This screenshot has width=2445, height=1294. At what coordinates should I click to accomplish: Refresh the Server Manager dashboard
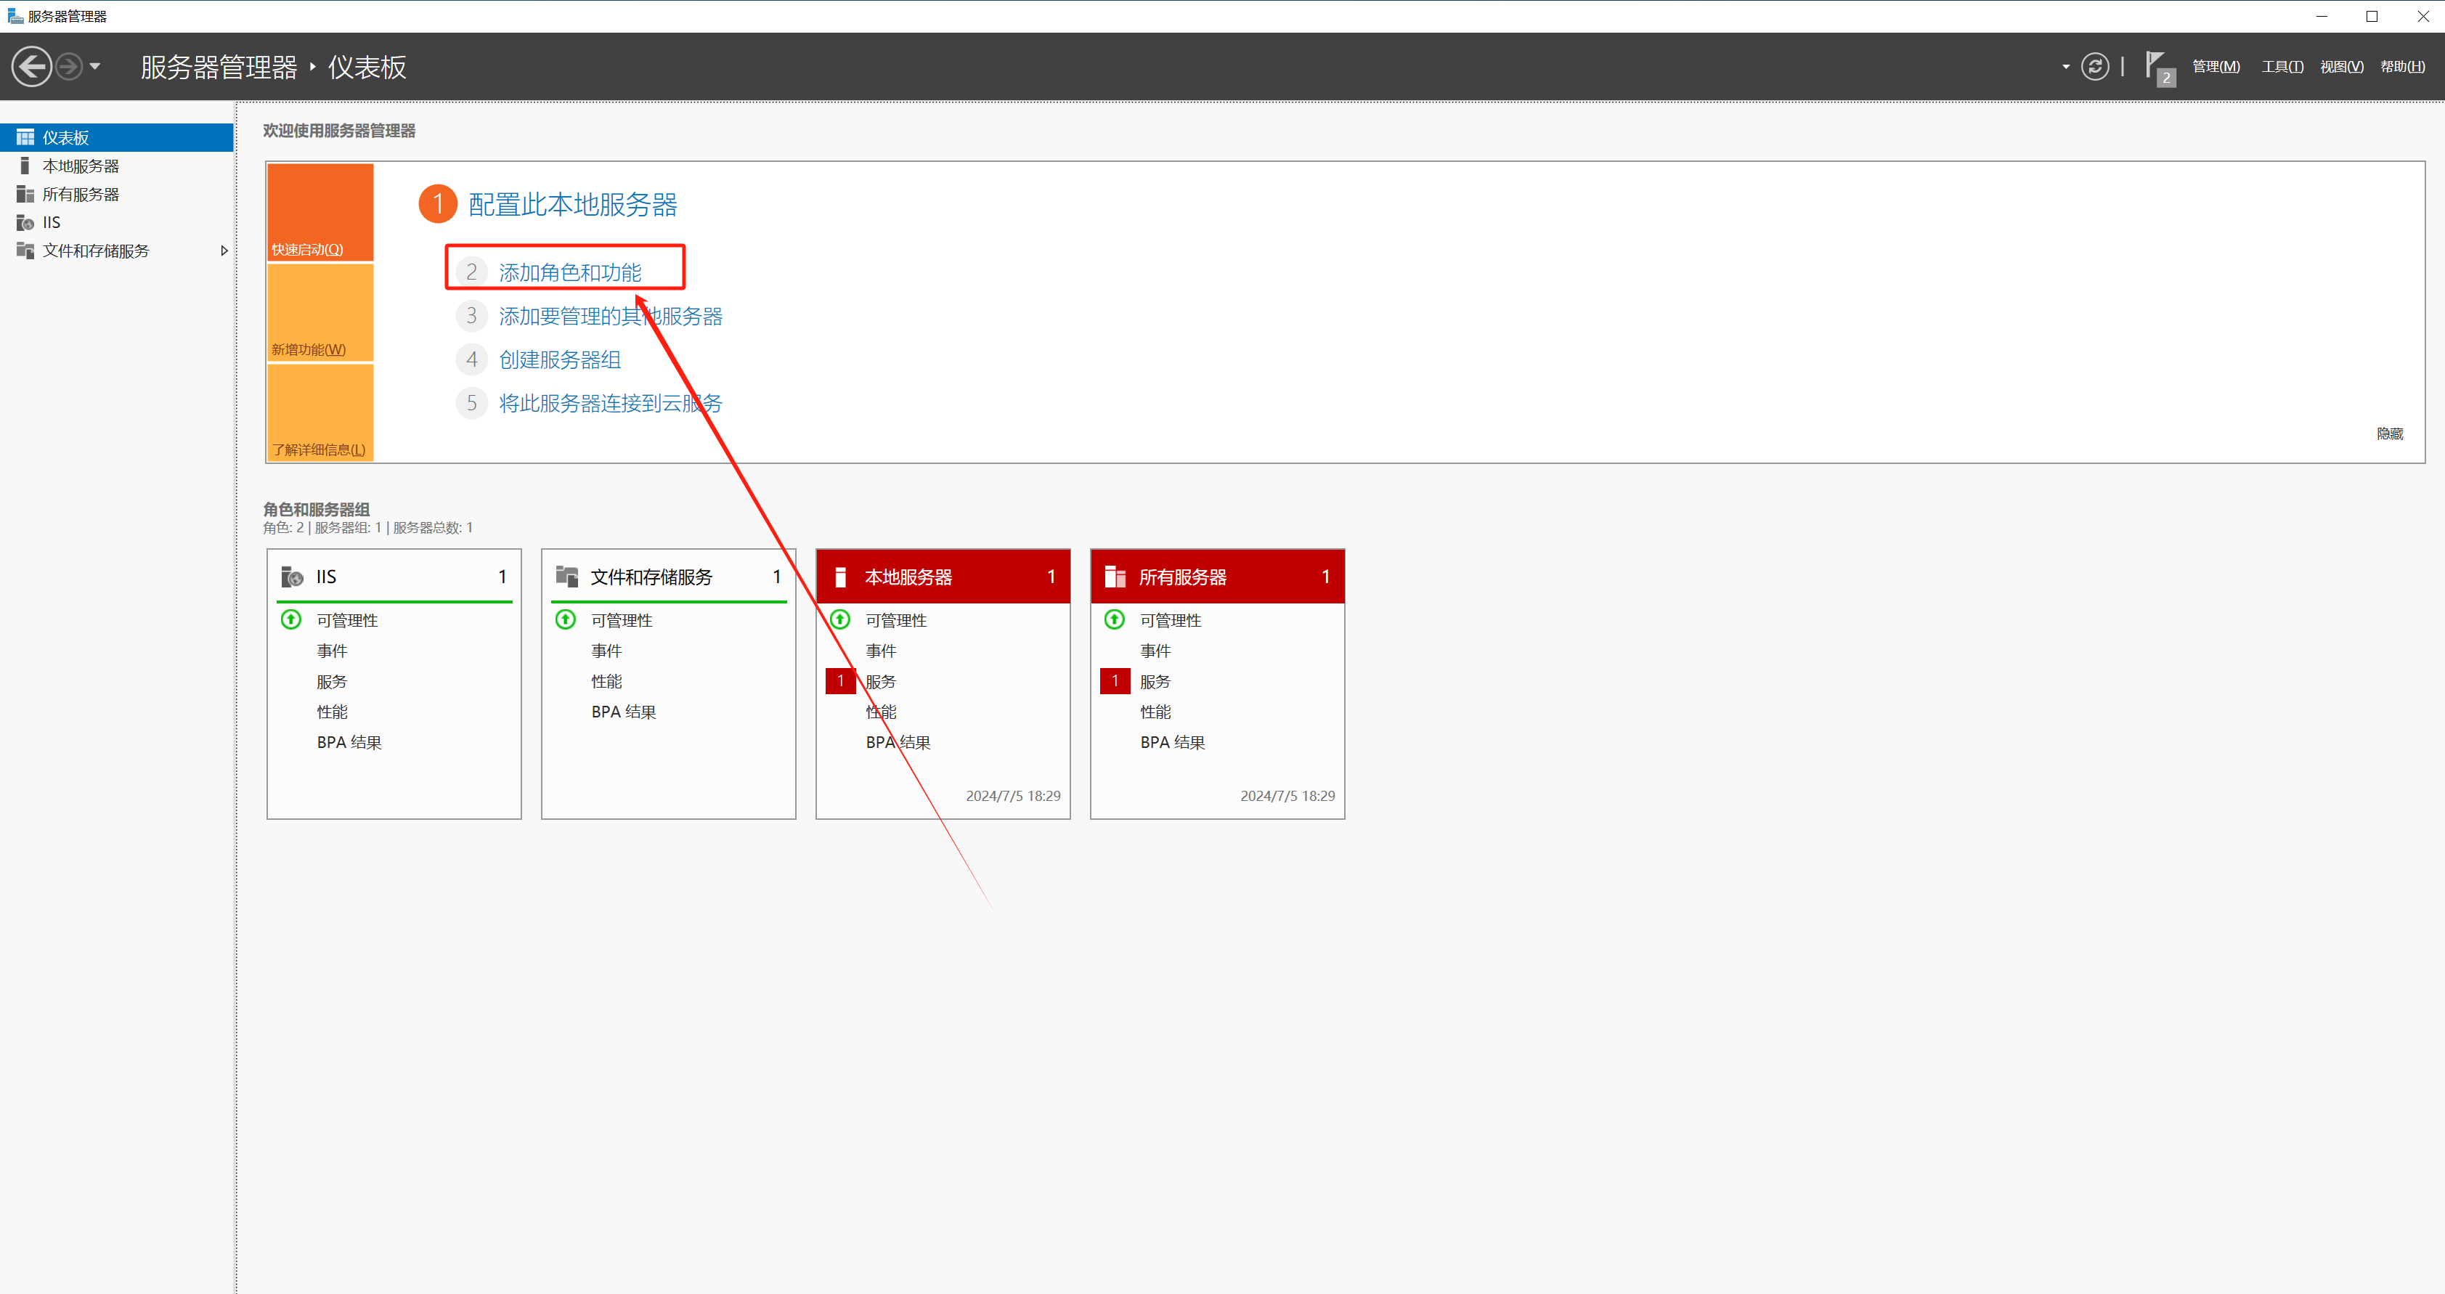pos(2095,67)
